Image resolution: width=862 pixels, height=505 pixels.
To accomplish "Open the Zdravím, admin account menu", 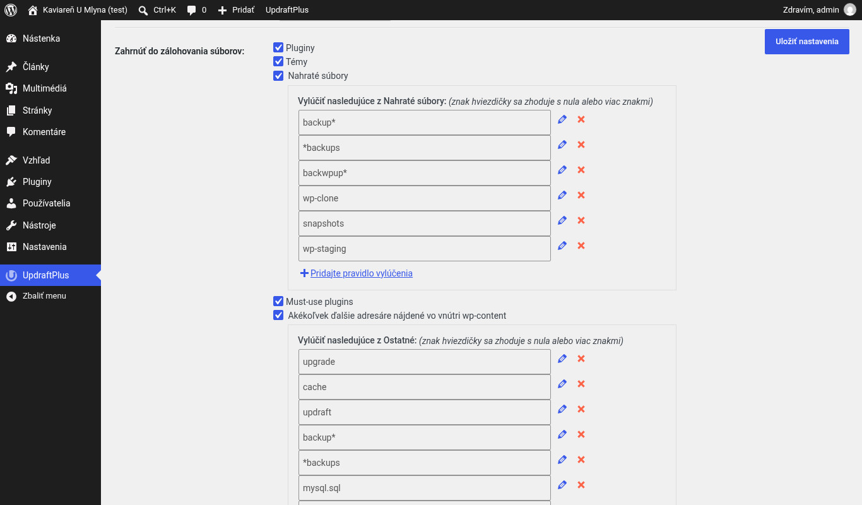I will pyautogui.click(x=819, y=10).
